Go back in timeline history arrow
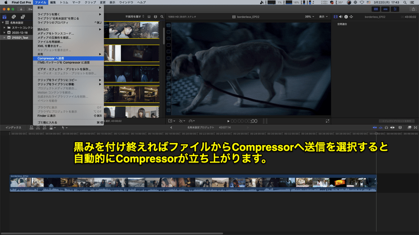The height and width of the screenshot is (235, 419). [171, 127]
